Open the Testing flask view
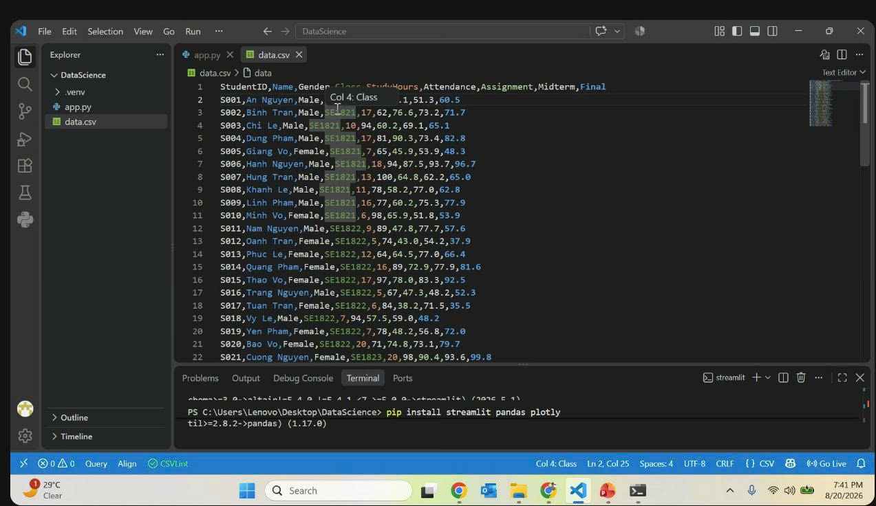The image size is (876, 506). tap(25, 192)
